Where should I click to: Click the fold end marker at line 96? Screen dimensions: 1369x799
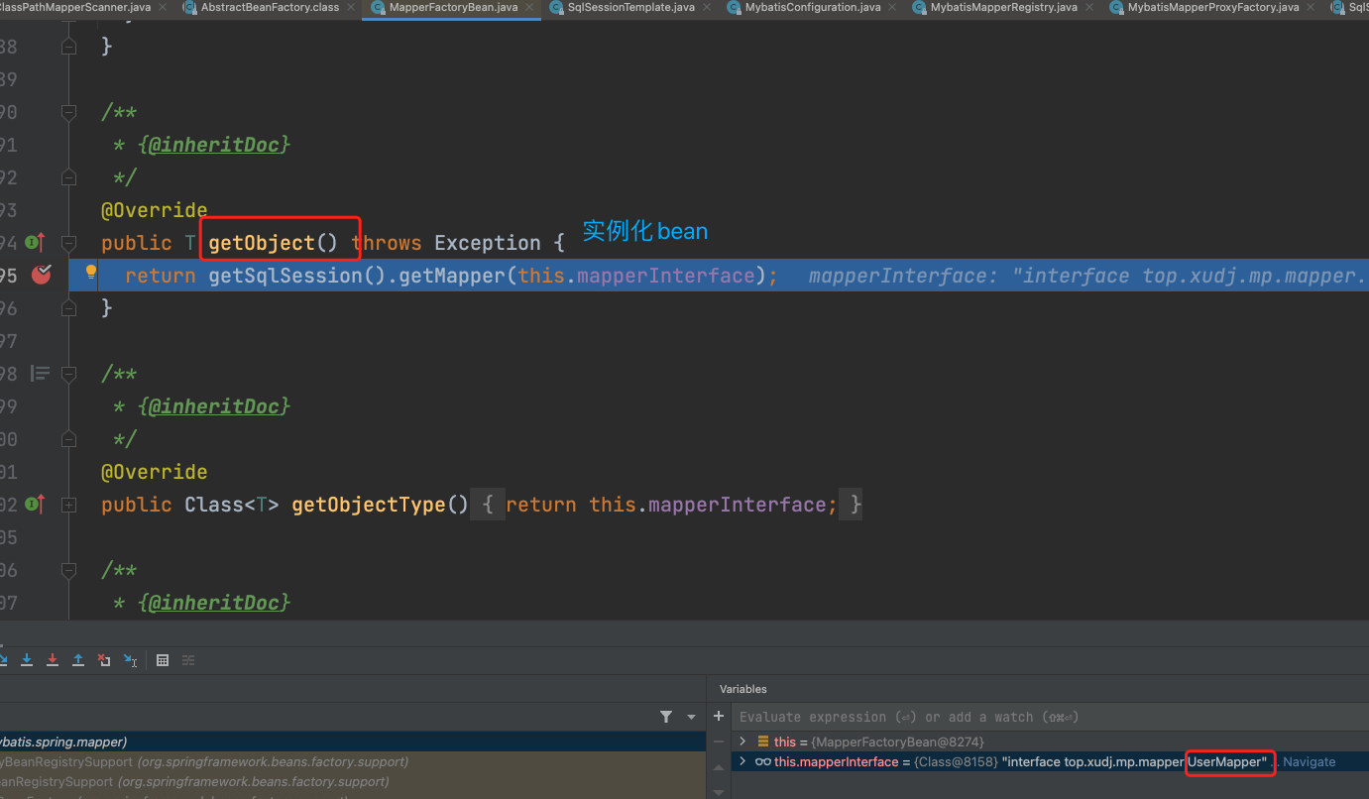[x=68, y=308]
